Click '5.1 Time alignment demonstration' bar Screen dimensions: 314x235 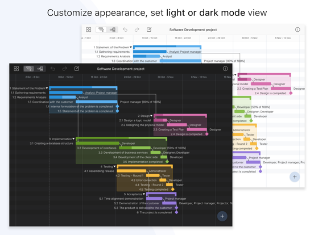click(x=154, y=199)
